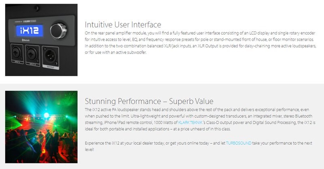
Task: Click the KLARK TEKNIK hyperlink
Action: [x=190, y=123]
